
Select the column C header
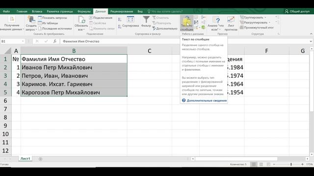149,51
